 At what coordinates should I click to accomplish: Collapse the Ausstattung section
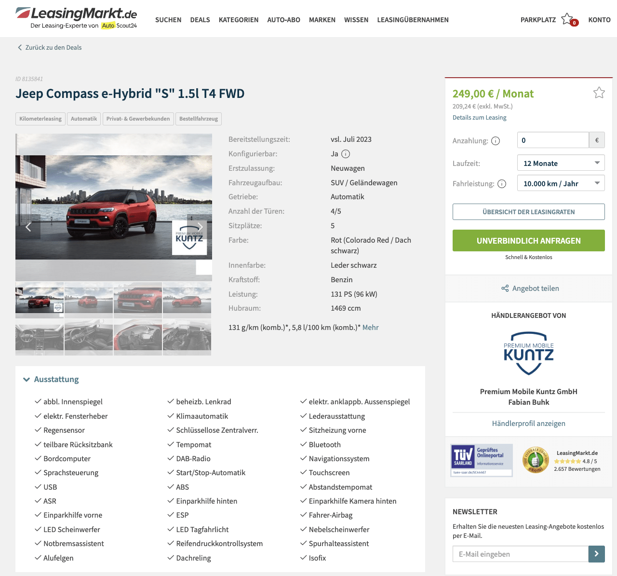[x=51, y=379]
